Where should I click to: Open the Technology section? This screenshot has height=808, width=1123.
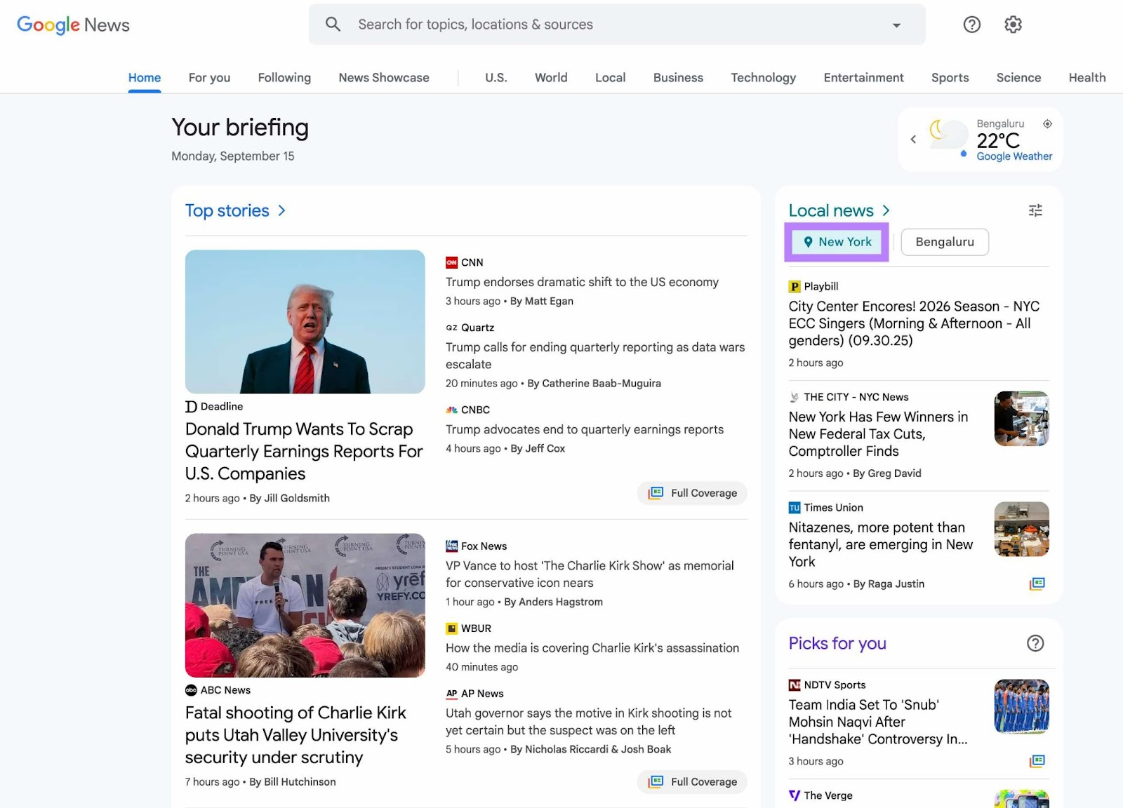point(763,77)
